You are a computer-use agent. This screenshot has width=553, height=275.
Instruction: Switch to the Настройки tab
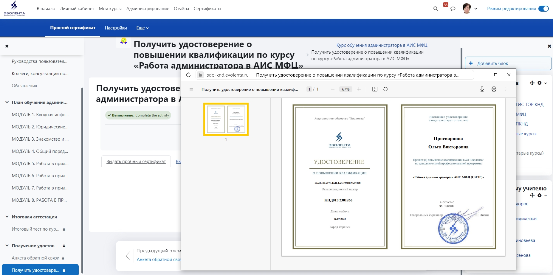(x=116, y=28)
